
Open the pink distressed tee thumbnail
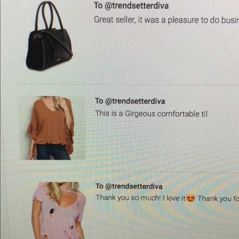(59, 210)
